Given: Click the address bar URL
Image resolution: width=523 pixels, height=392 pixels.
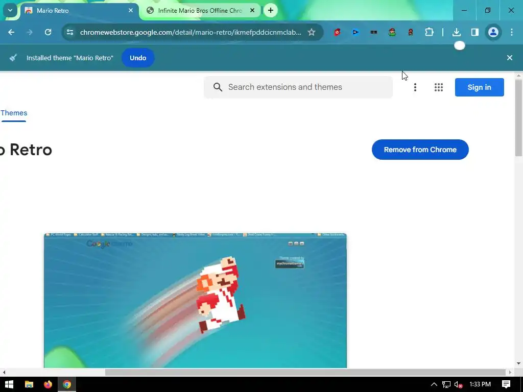Looking at the screenshot, I should point(191,32).
